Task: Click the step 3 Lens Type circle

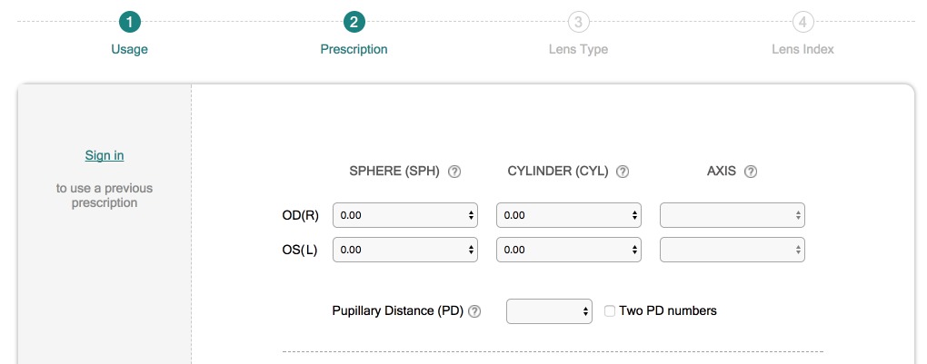Action: (x=578, y=22)
